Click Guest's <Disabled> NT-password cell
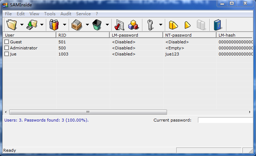Image resolution: width=256 pixels, height=156 pixels. coord(177,42)
